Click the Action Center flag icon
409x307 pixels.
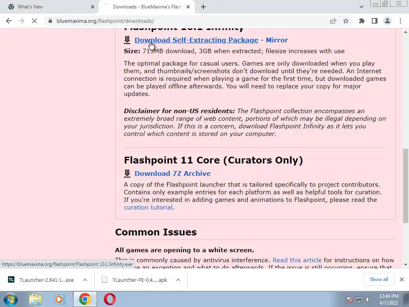pyautogui.click(x=349, y=299)
